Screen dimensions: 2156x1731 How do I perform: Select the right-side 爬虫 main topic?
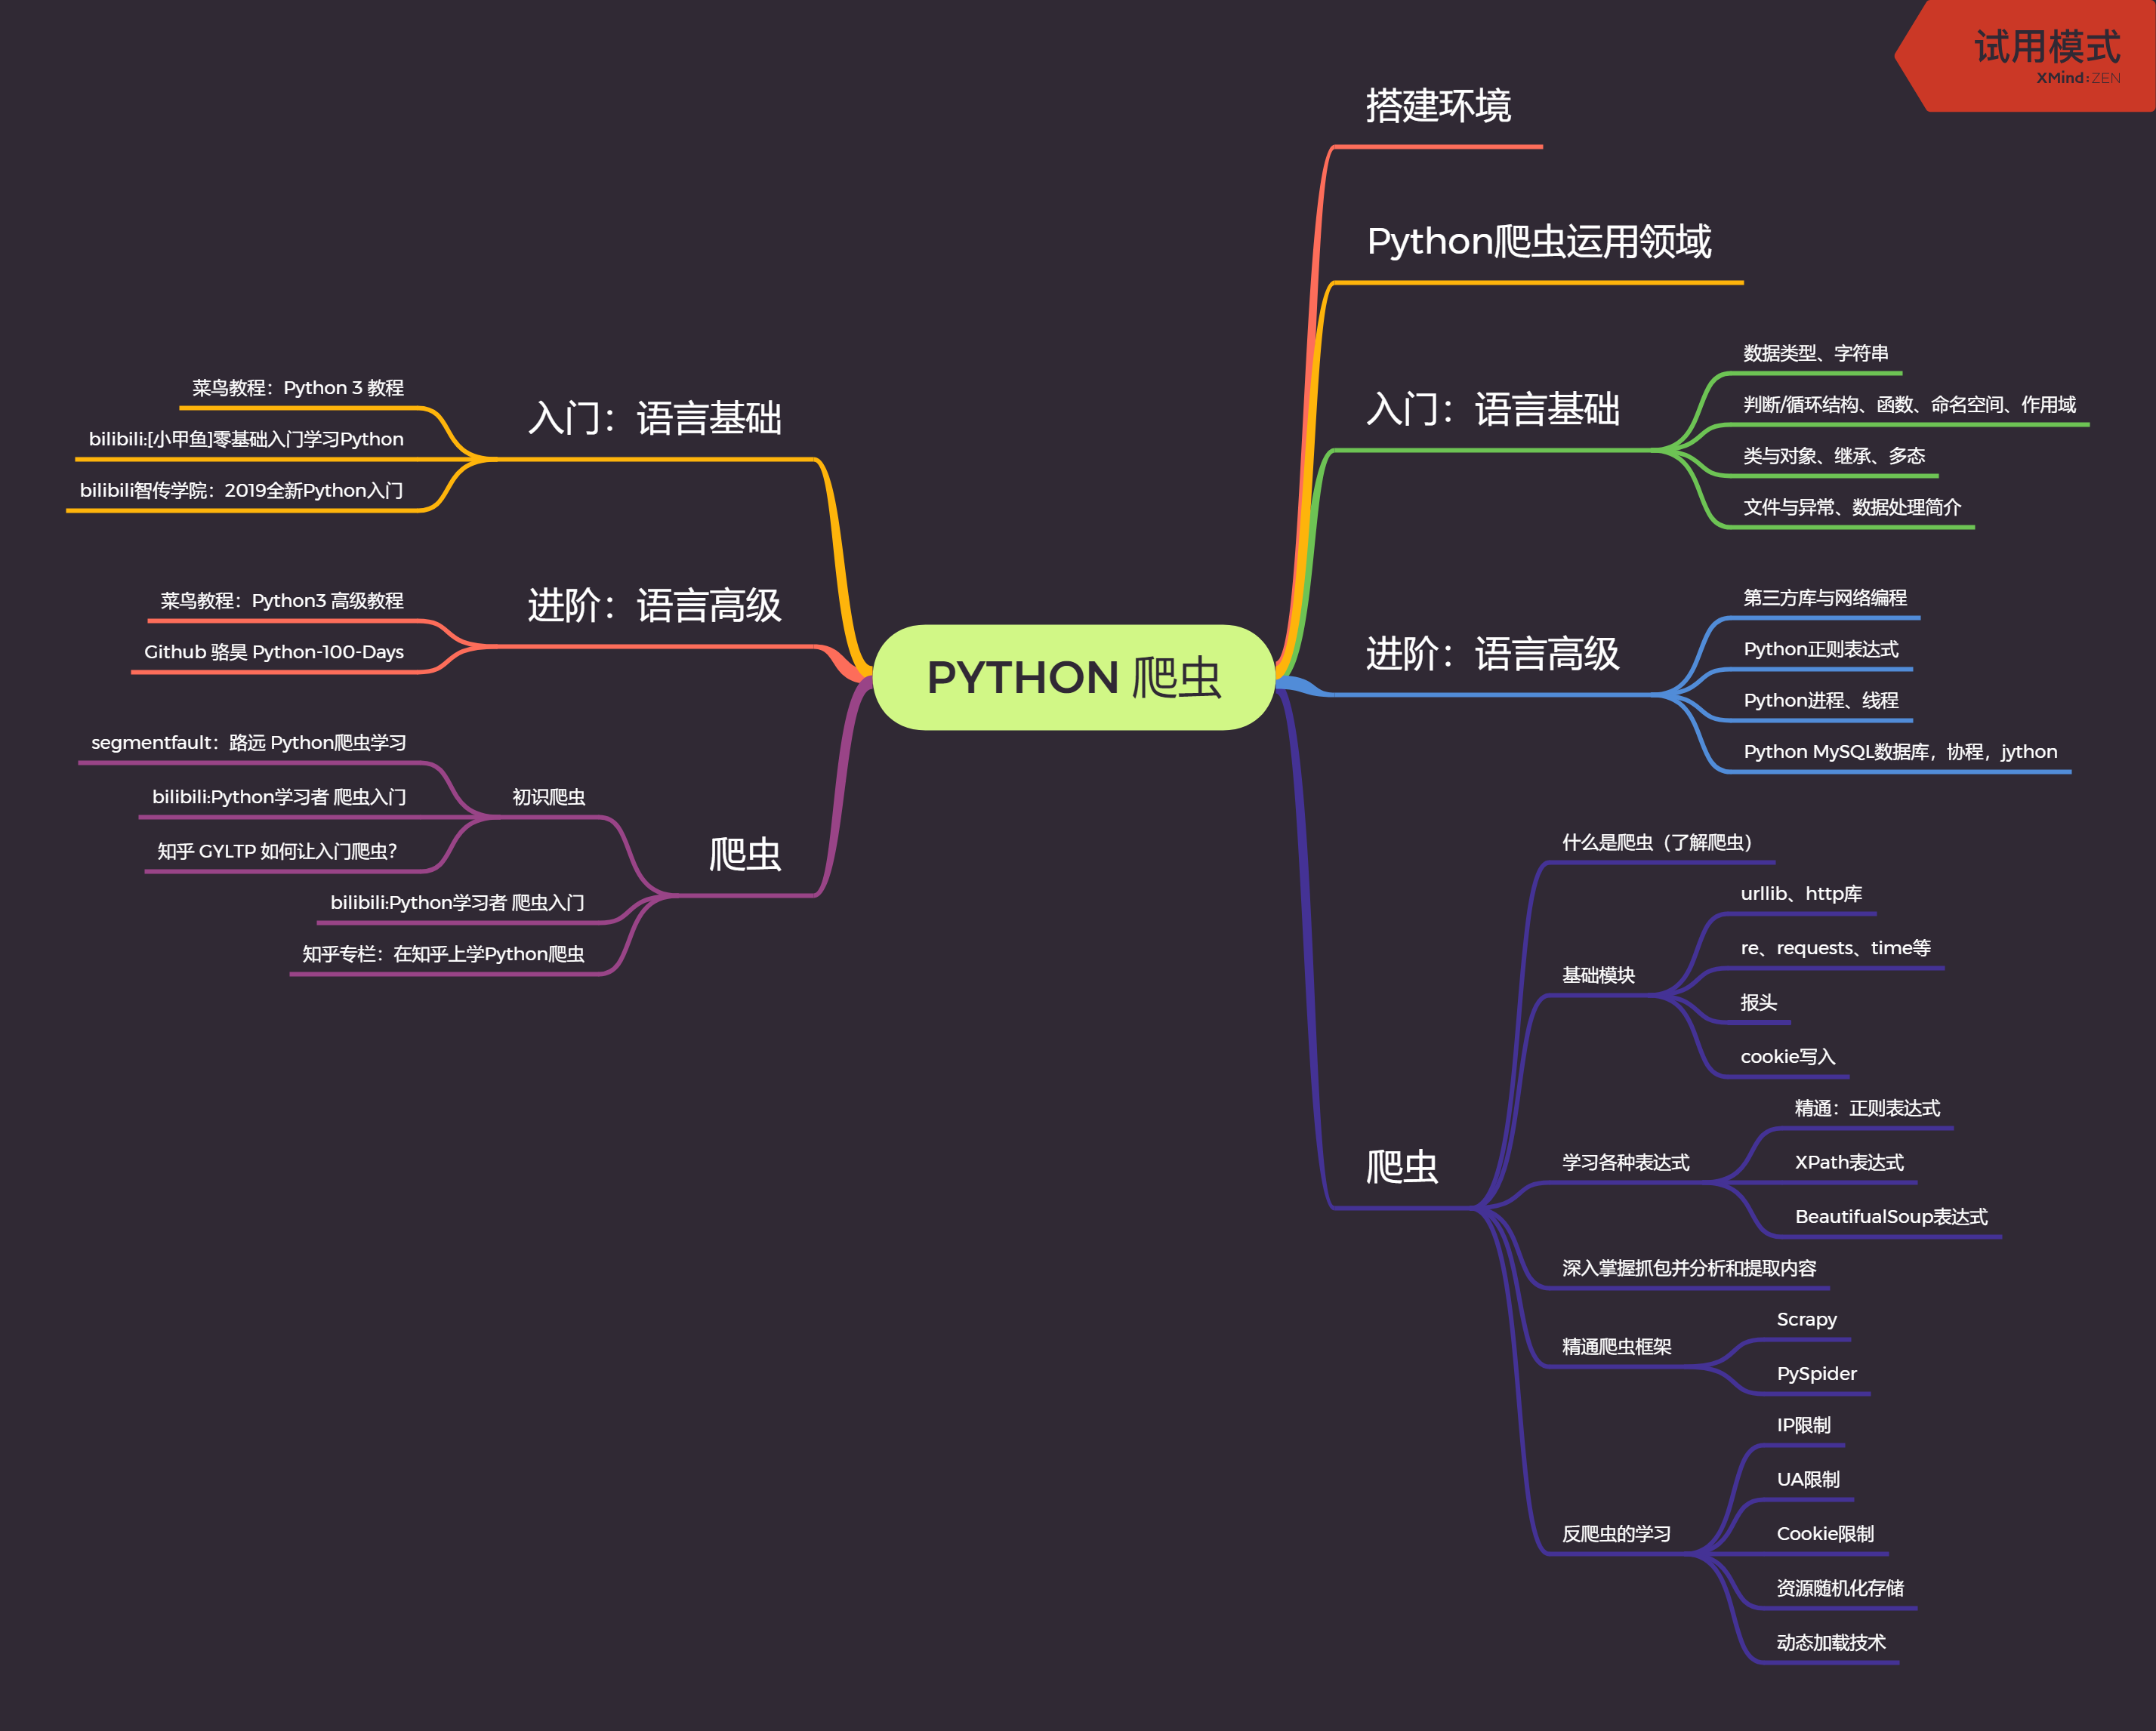[1402, 1167]
